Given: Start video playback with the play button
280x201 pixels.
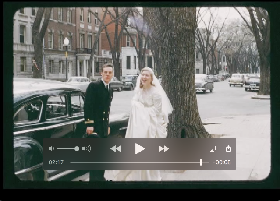Looking at the screenshot, I should [140, 148].
